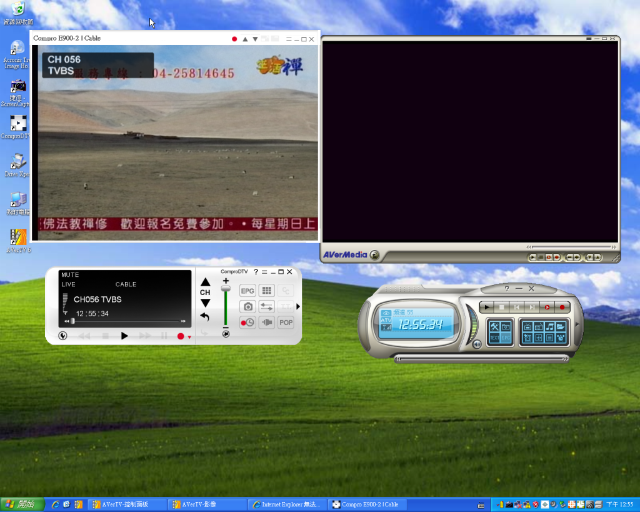Image resolution: width=640 pixels, height=512 pixels.
Task: Open scheduled recording in ComproDTV
Action: point(247,323)
